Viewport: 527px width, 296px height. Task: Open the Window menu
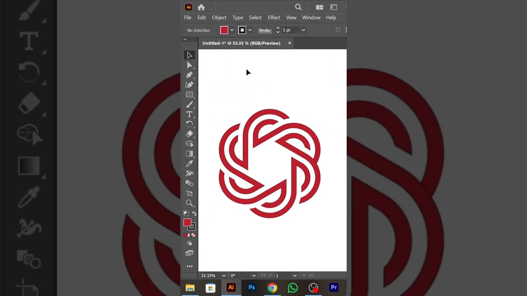point(311,18)
